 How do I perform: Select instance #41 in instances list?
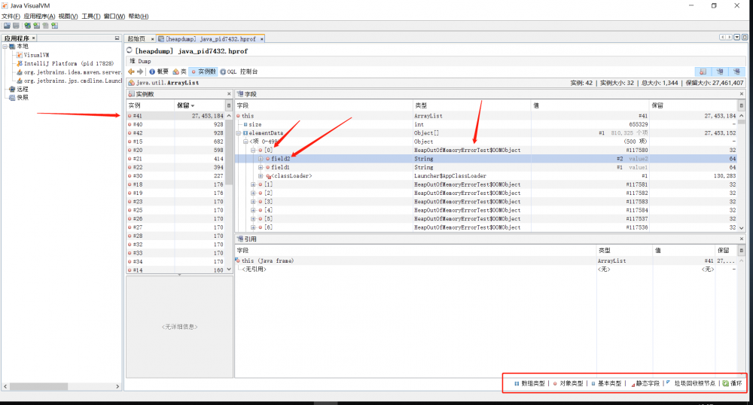click(x=175, y=116)
